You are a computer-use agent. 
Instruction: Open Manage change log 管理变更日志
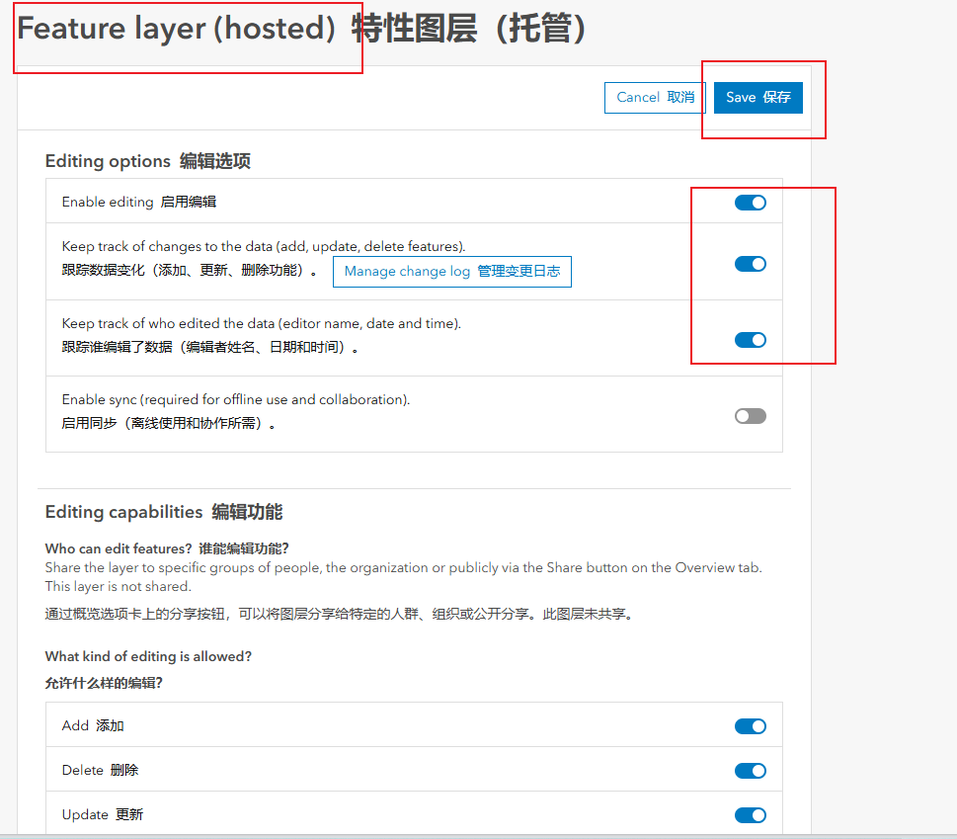pyautogui.click(x=452, y=272)
